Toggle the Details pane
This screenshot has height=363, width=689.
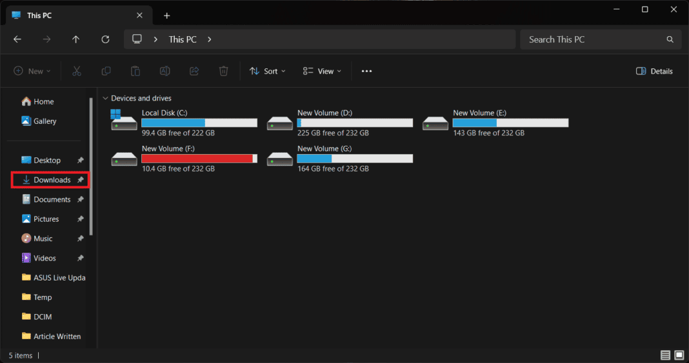pos(654,71)
